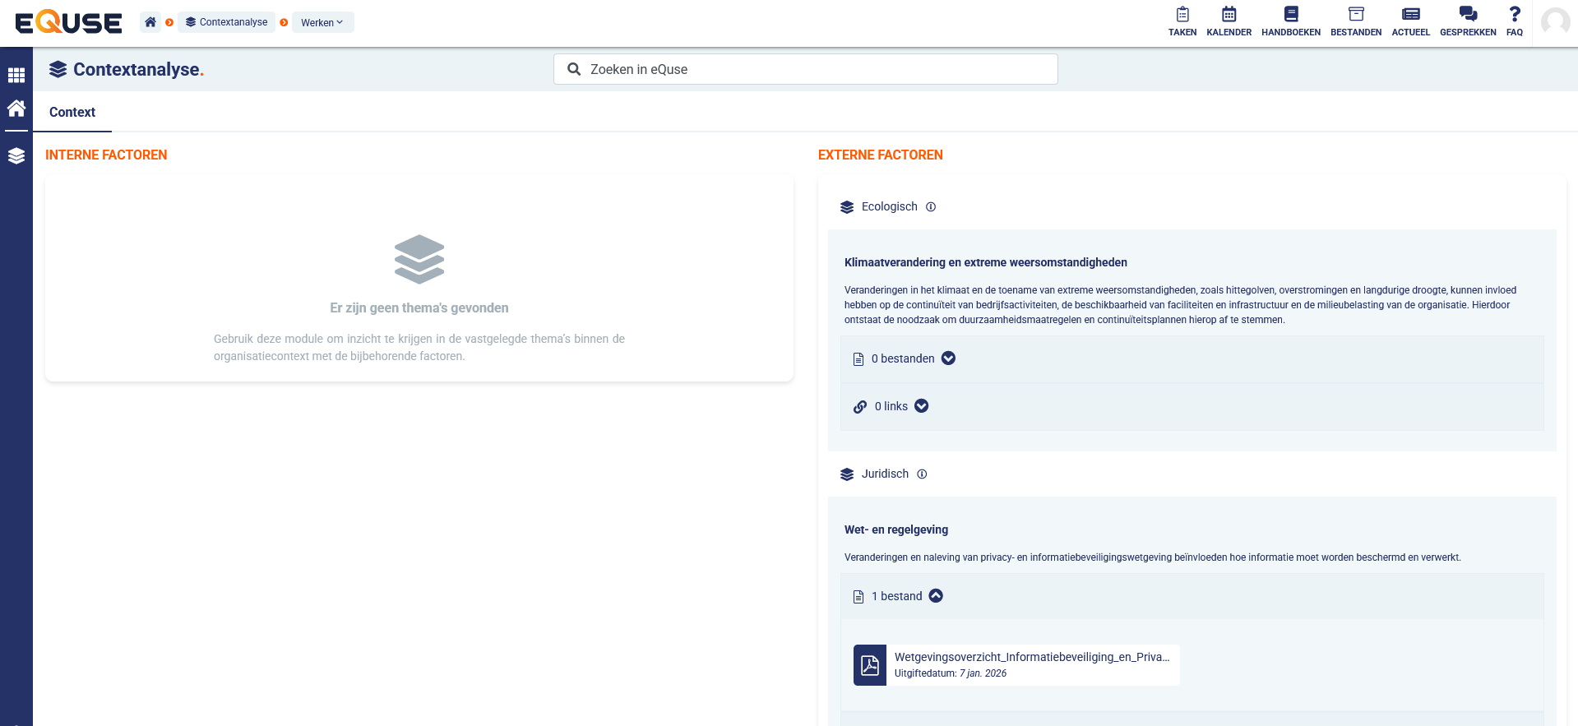Open the Werken dropdown in breadcrumb
Screen dimensions: 1578x726
click(322, 22)
